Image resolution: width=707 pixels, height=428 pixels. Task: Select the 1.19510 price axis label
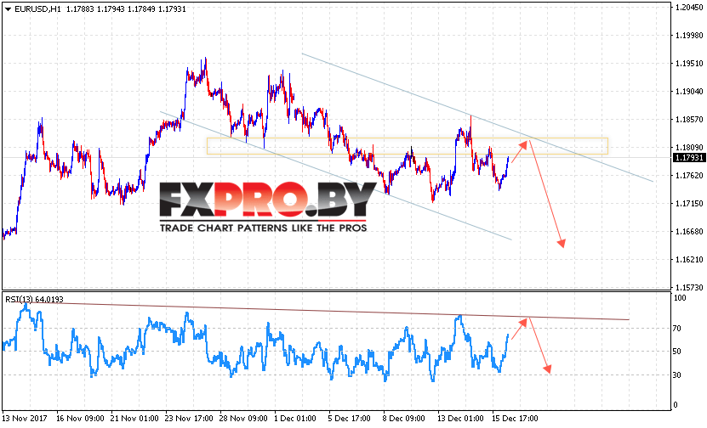tap(689, 64)
